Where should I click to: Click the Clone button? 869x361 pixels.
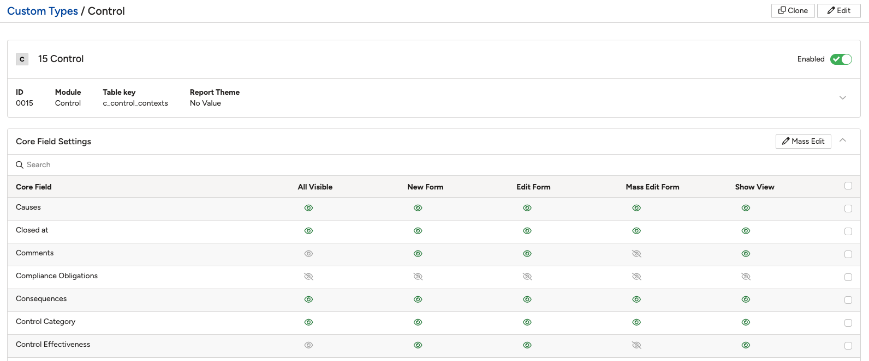point(793,11)
